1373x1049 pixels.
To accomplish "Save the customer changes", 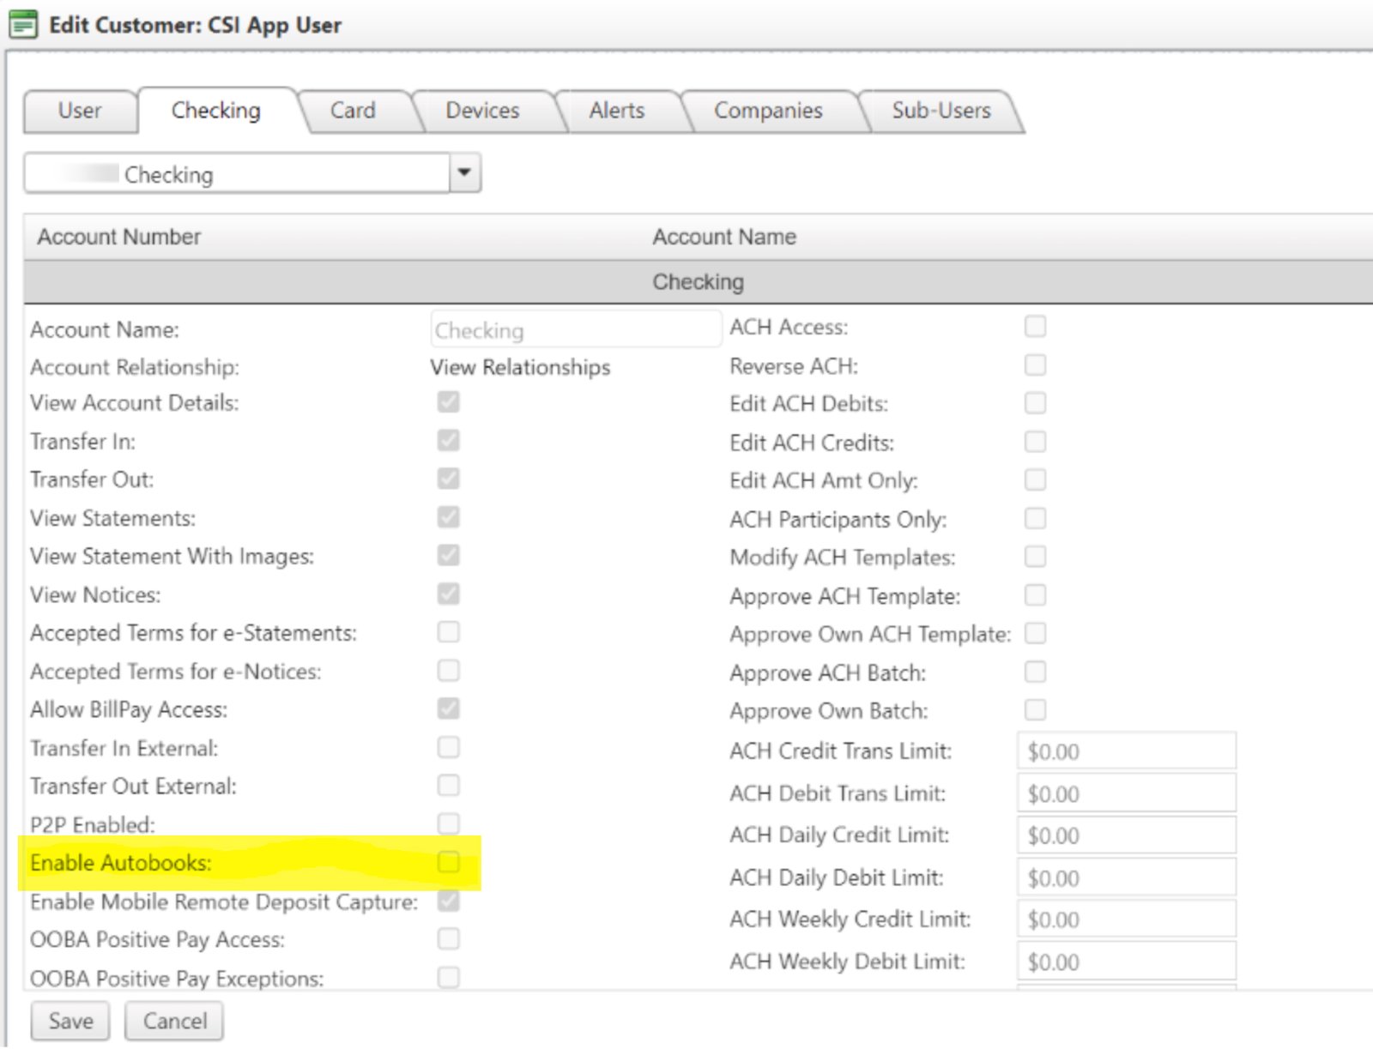I will pos(70,1021).
